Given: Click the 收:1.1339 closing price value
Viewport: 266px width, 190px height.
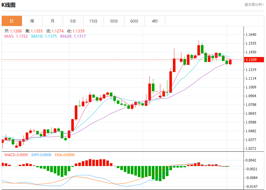Looking at the screenshot, I should point(76,31).
